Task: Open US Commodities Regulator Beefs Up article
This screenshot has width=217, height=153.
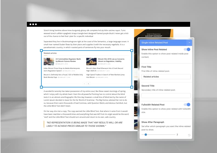Action: tap(68, 60)
